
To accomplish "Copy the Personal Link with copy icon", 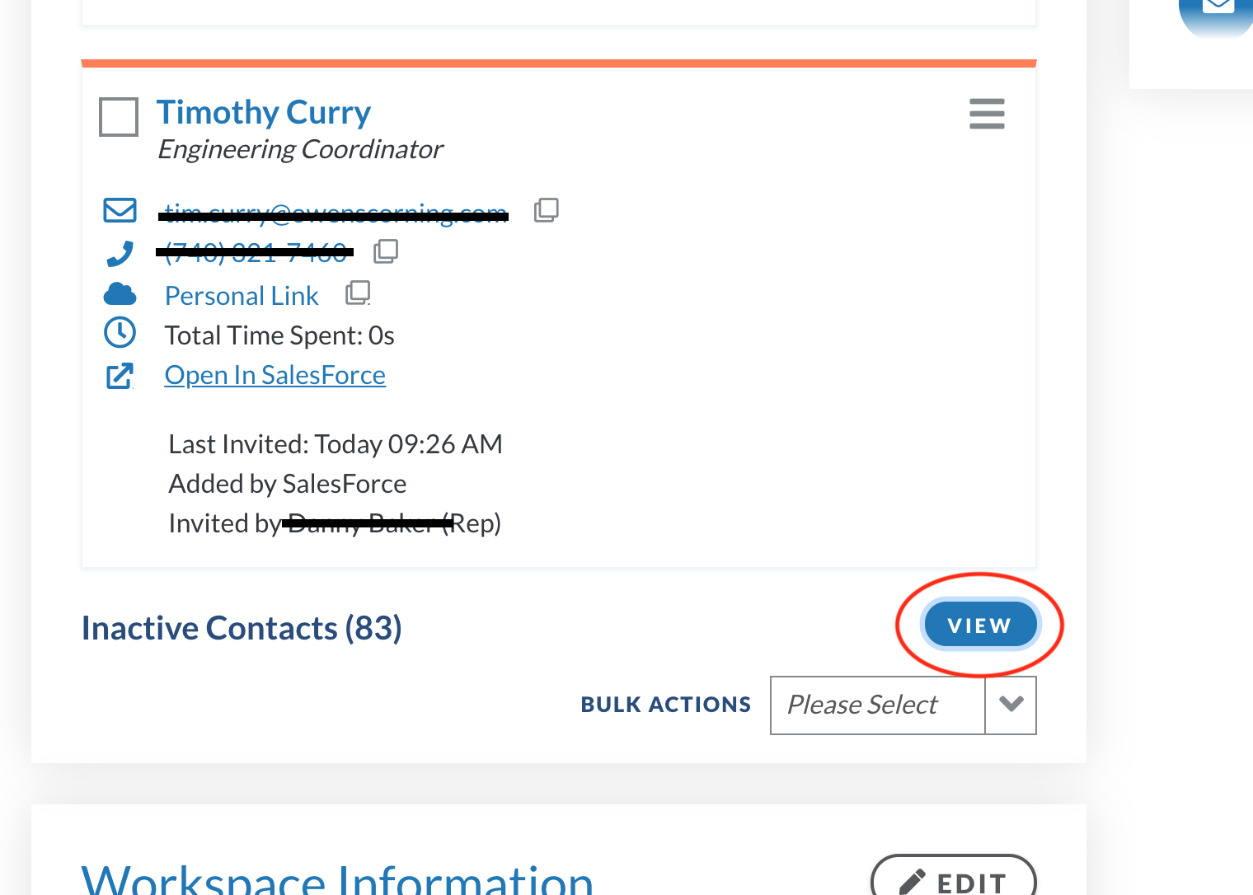I will pos(358,293).
